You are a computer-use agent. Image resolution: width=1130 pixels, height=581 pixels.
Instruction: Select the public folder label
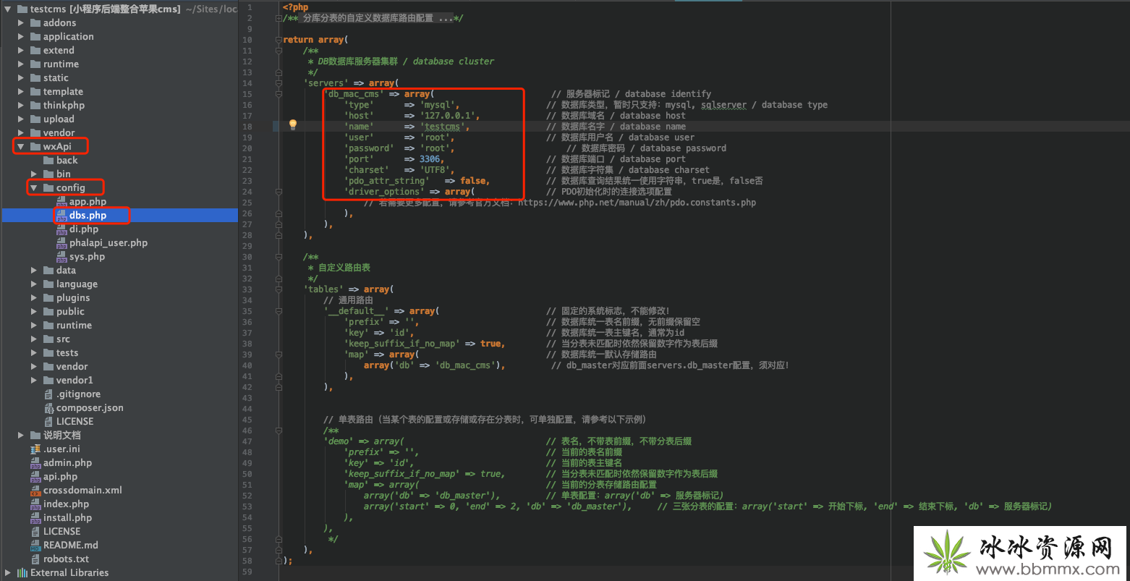coord(70,312)
